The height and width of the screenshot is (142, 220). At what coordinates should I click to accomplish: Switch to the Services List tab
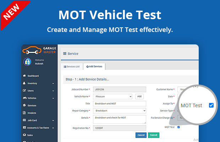point(72,66)
